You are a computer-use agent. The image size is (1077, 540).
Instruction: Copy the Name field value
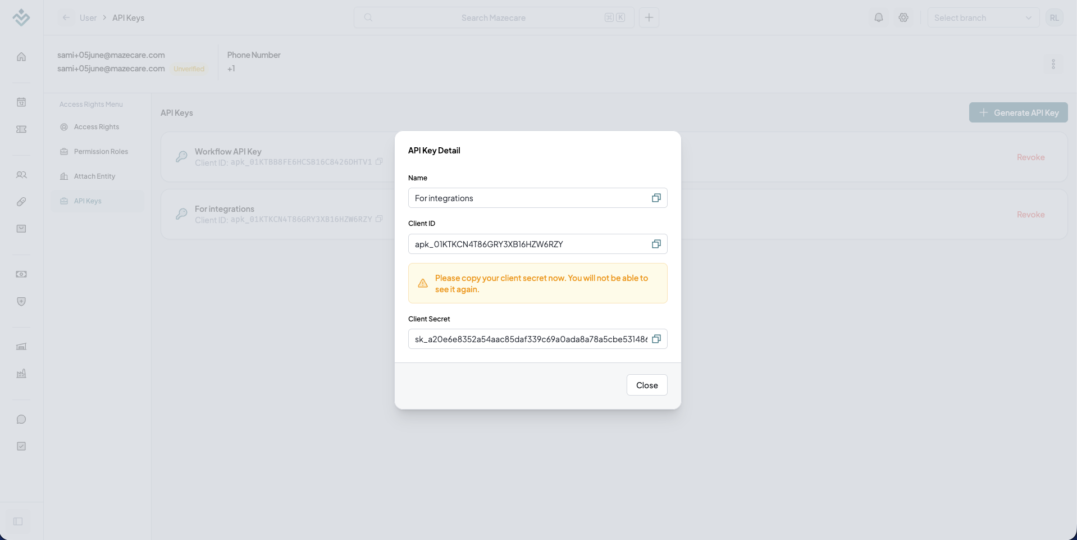click(x=656, y=198)
